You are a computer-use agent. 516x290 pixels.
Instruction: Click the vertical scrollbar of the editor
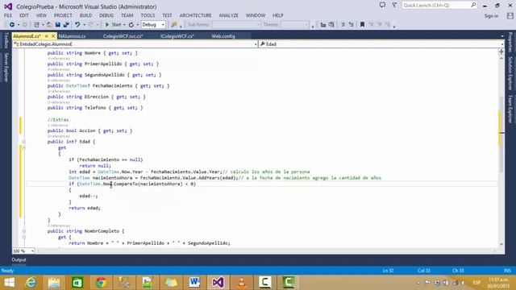(x=501, y=151)
